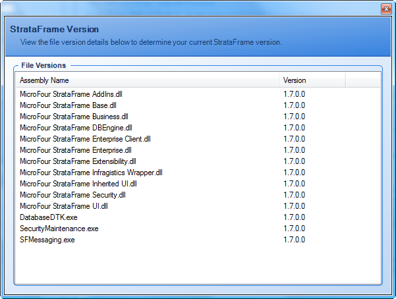This screenshot has width=396, height=299.
Task: Click MicroFour StrataFrame Business.dll row
Action: click(x=73, y=117)
